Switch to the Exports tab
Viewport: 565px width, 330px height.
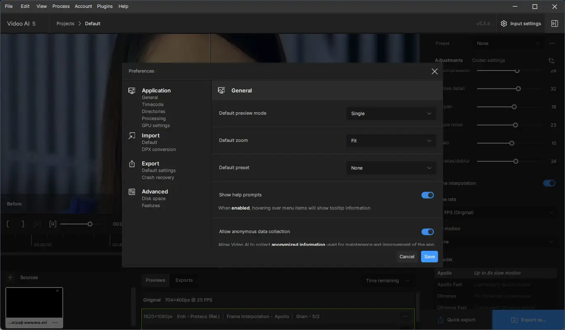click(184, 280)
